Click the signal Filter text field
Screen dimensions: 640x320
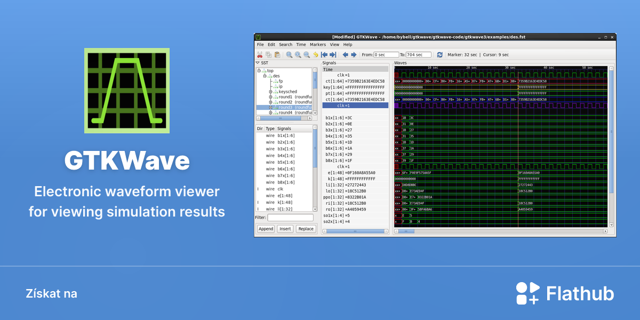(x=290, y=218)
